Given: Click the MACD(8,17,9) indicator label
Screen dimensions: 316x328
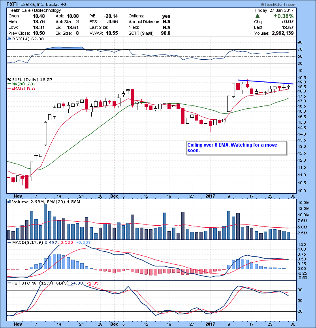Looking at the screenshot, I should click(28, 243).
